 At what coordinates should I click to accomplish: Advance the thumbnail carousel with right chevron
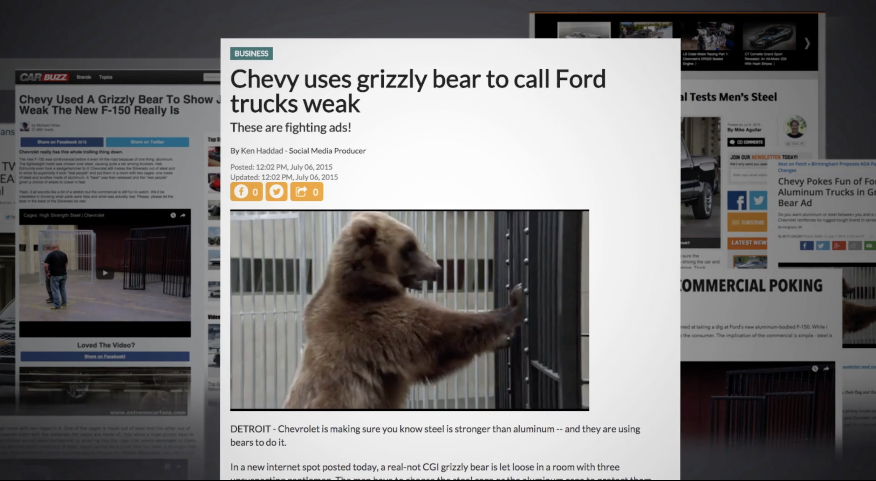click(x=807, y=43)
